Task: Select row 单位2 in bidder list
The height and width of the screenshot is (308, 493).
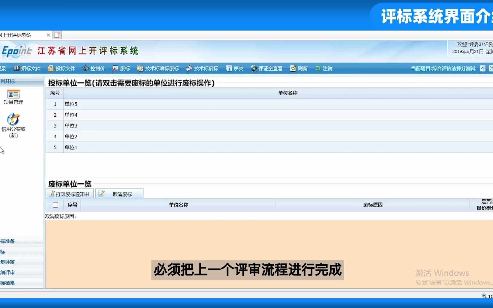Action: click(x=269, y=137)
